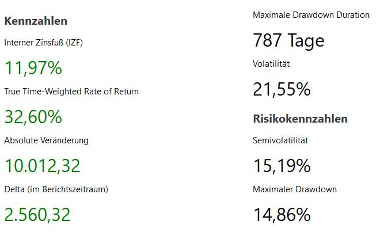Screen dimensions: 384x236
Task: Click the Risikokennzahlen section heading
Action: pos(300,119)
